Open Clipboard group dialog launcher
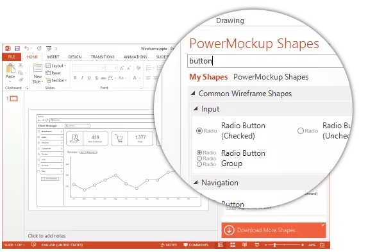Image resolution: width=368 pixels, height=252 pixels. click(27, 88)
